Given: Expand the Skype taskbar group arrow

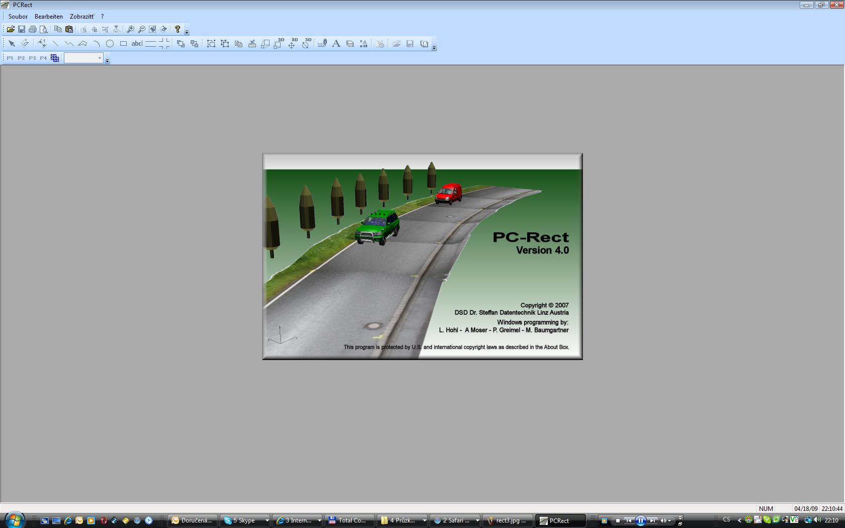Looking at the screenshot, I should coord(267,520).
